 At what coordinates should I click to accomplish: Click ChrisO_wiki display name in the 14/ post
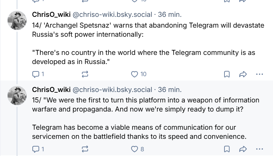(51, 15)
